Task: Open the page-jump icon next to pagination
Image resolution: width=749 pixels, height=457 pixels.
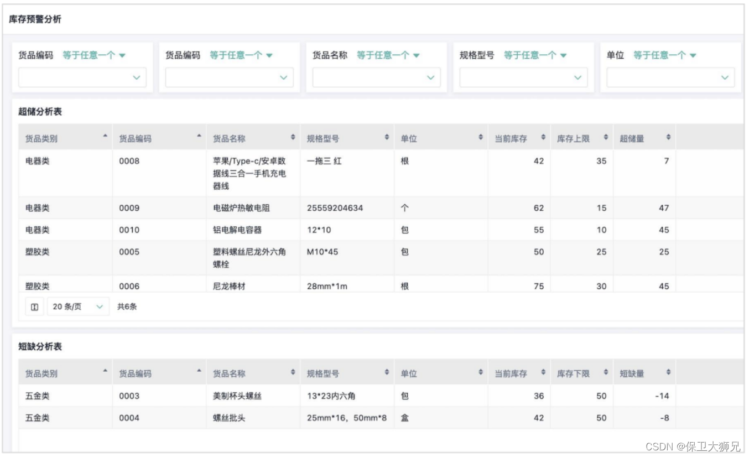Action: 34,306
